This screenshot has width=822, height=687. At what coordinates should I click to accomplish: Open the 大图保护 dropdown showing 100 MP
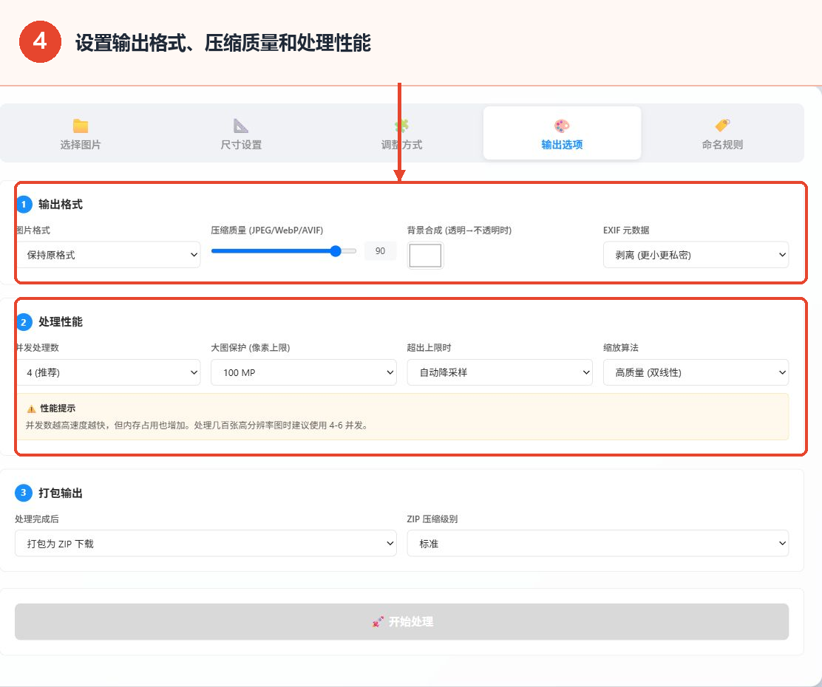pyautogui.click(x=304, y=372)
